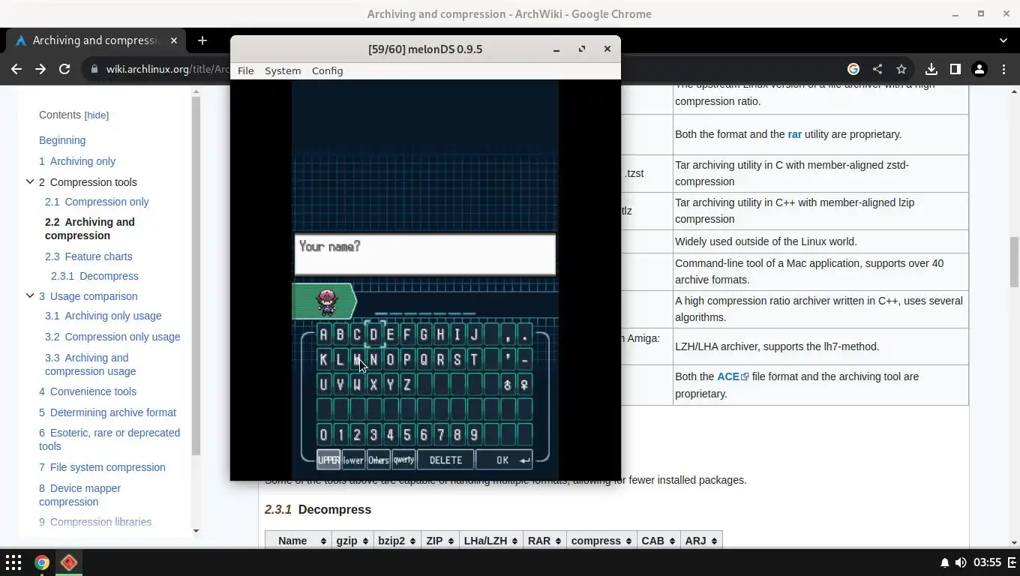
Task: Share this page via Chrome share icon
Action: tap(877, 69)
